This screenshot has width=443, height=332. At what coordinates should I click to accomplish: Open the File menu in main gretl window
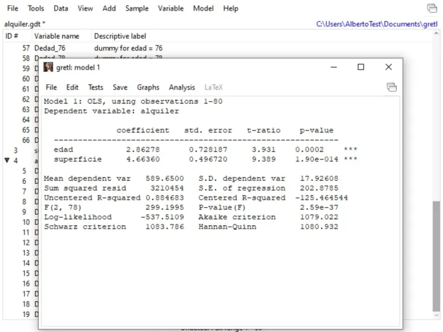click(13, 8)
